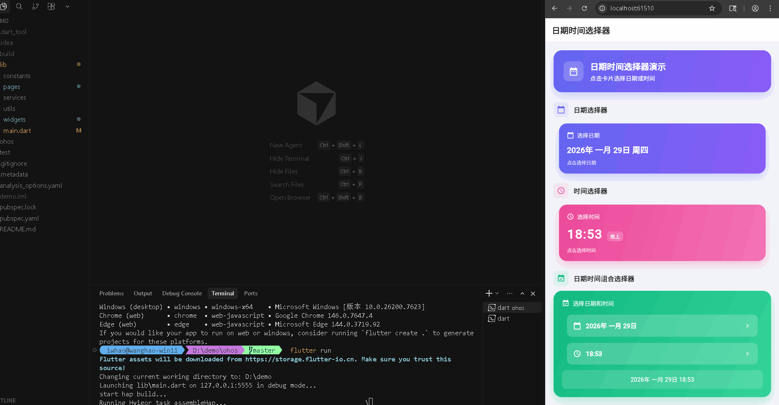Maximize the panel with the up chevron
779x405 pixels.
click(x=522, y=294)
